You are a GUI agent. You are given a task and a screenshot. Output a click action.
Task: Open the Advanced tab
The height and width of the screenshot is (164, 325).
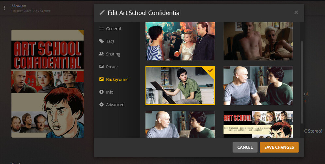tap(115, 105)
